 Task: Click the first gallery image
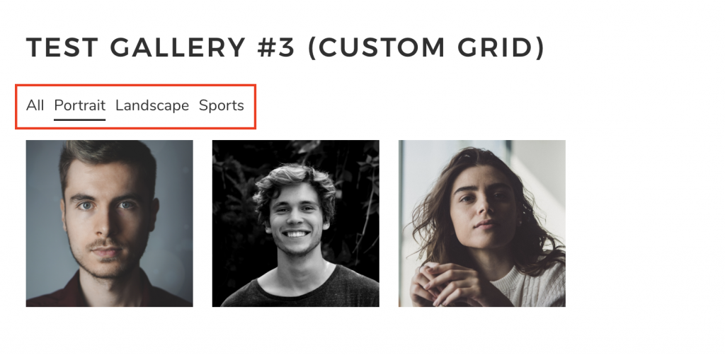110,223
